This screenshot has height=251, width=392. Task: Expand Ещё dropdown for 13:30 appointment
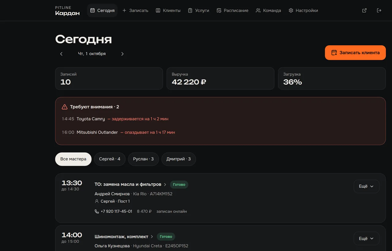[x=366, y=186]
